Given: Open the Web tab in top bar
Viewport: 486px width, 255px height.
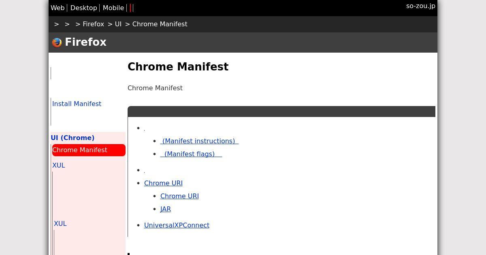Looking at the screenshot, I should click(58, 8).
